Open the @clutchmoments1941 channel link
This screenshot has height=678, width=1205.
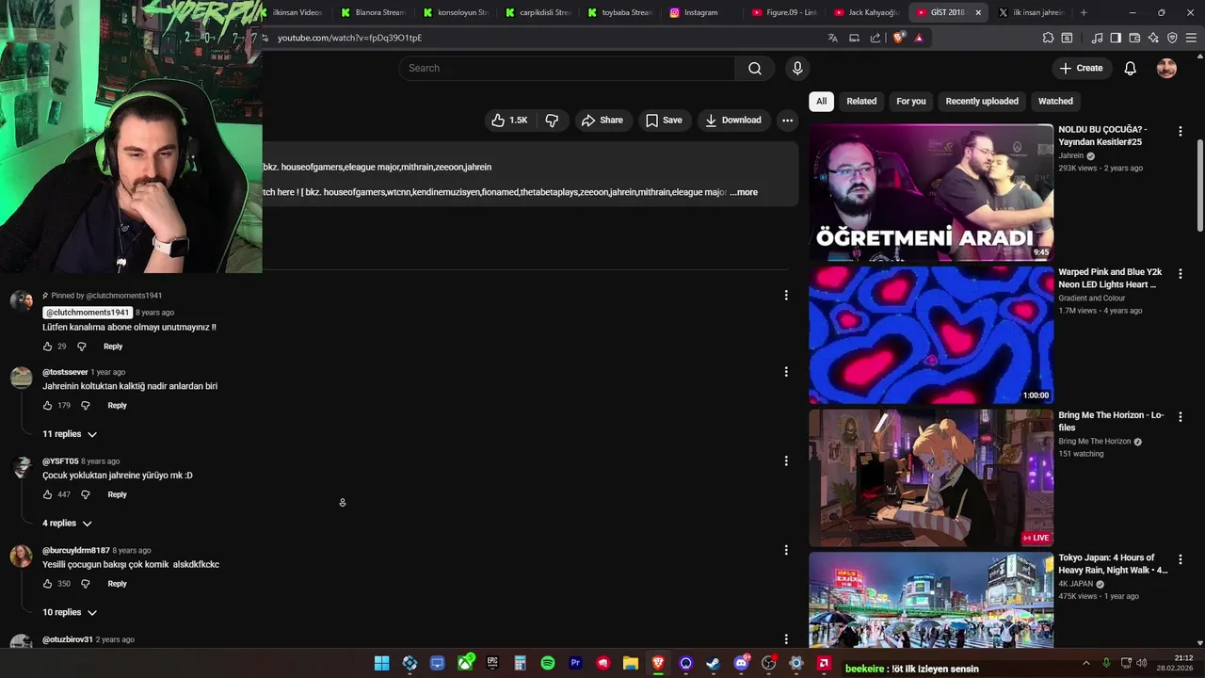point(87,313)
